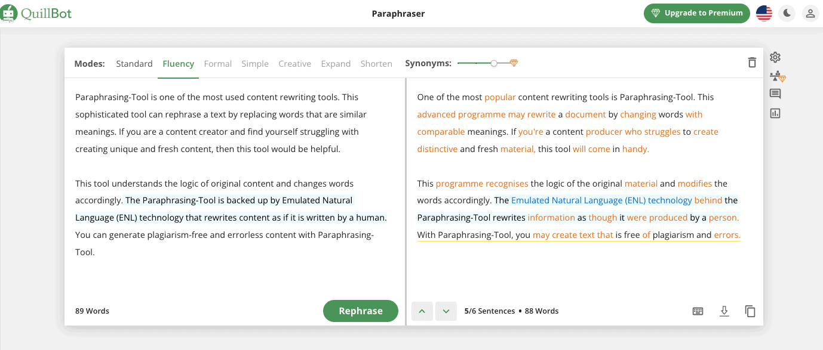Click '5/6 Sentences' counter text
823x350 pixels.
tap(490, 311)
